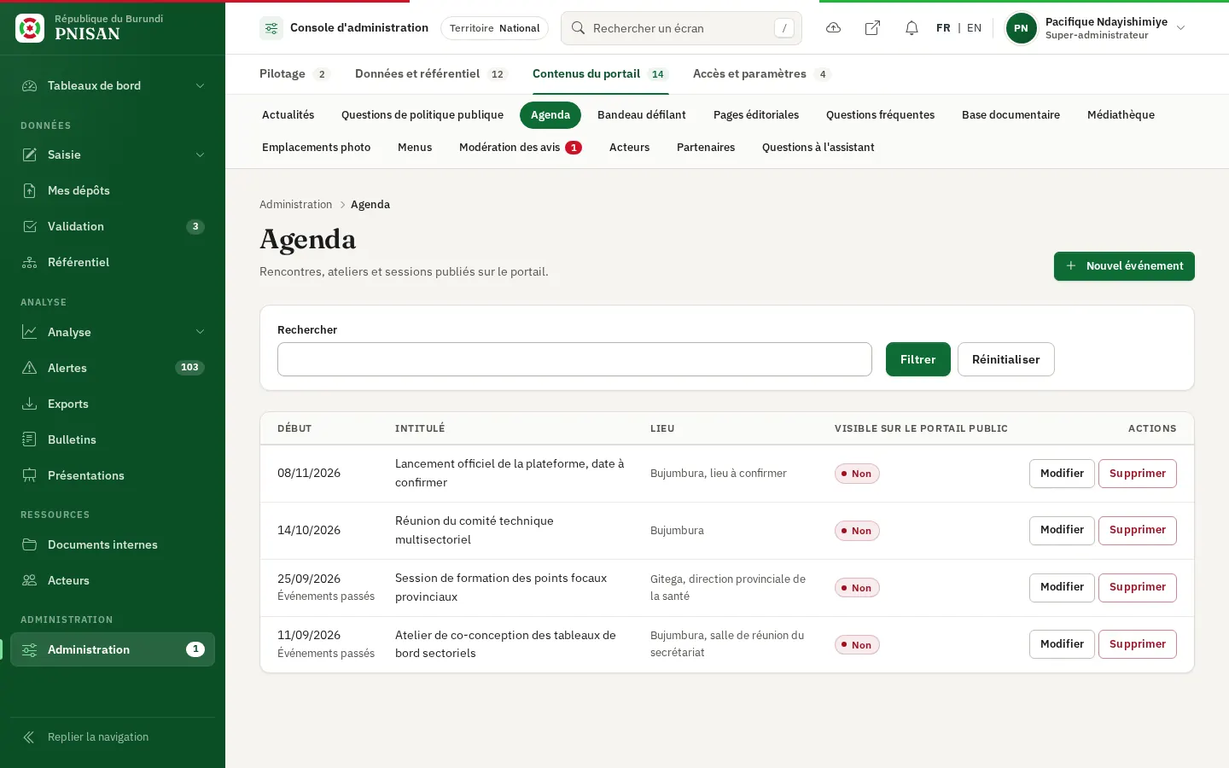The width and height of the screenshot is (1229, 768).
Task: Open portal in new window icon
Action: [x=872, y=28]
